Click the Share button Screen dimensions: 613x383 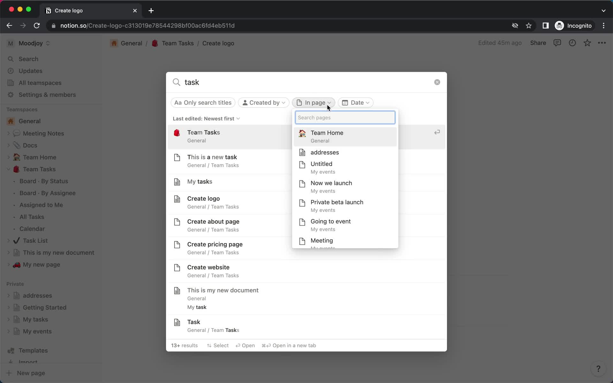538,43
